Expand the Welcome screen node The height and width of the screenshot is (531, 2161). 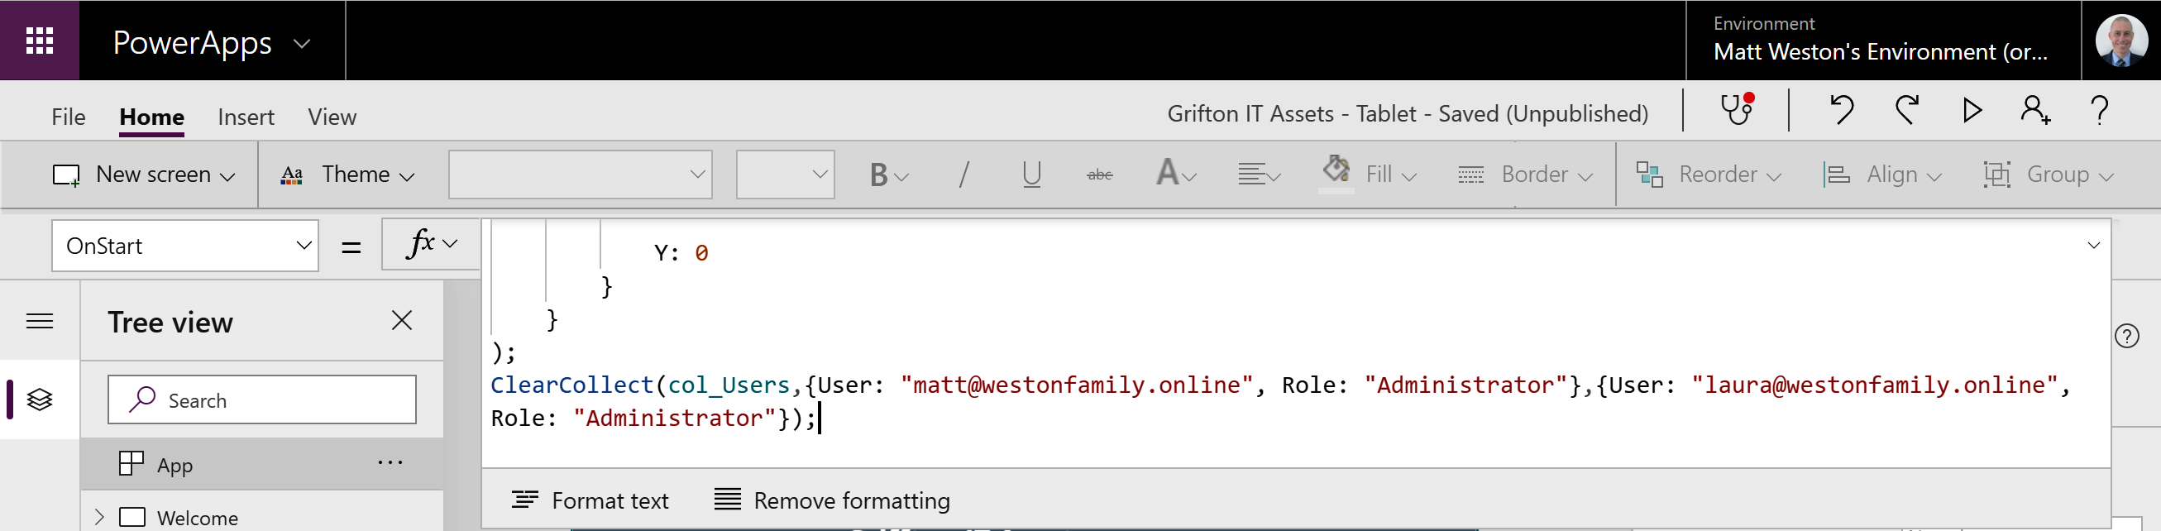click(x=99, y=518)
